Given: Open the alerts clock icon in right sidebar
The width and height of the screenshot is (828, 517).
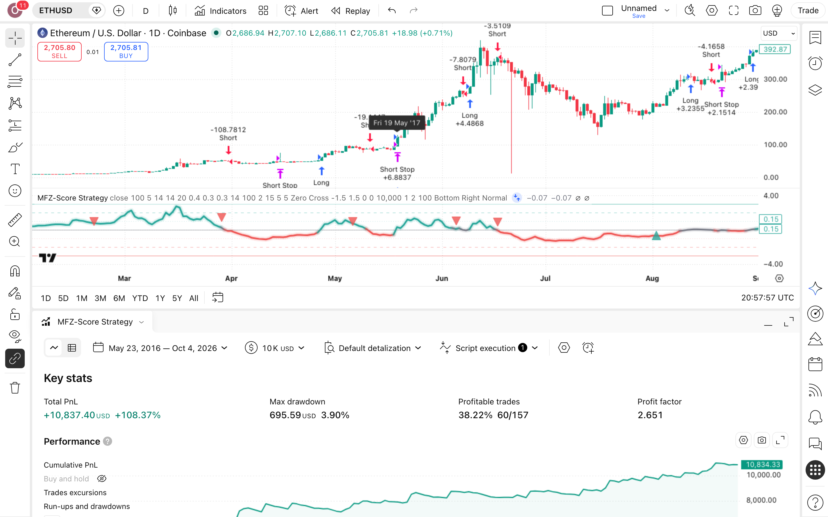Looking at the screenshot, I should coord(815,63).
